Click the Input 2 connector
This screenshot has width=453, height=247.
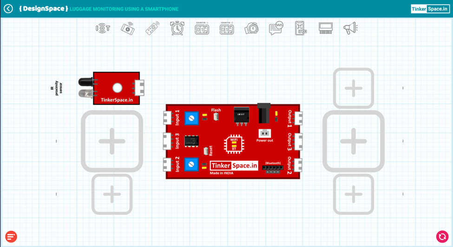click(168, 165)
